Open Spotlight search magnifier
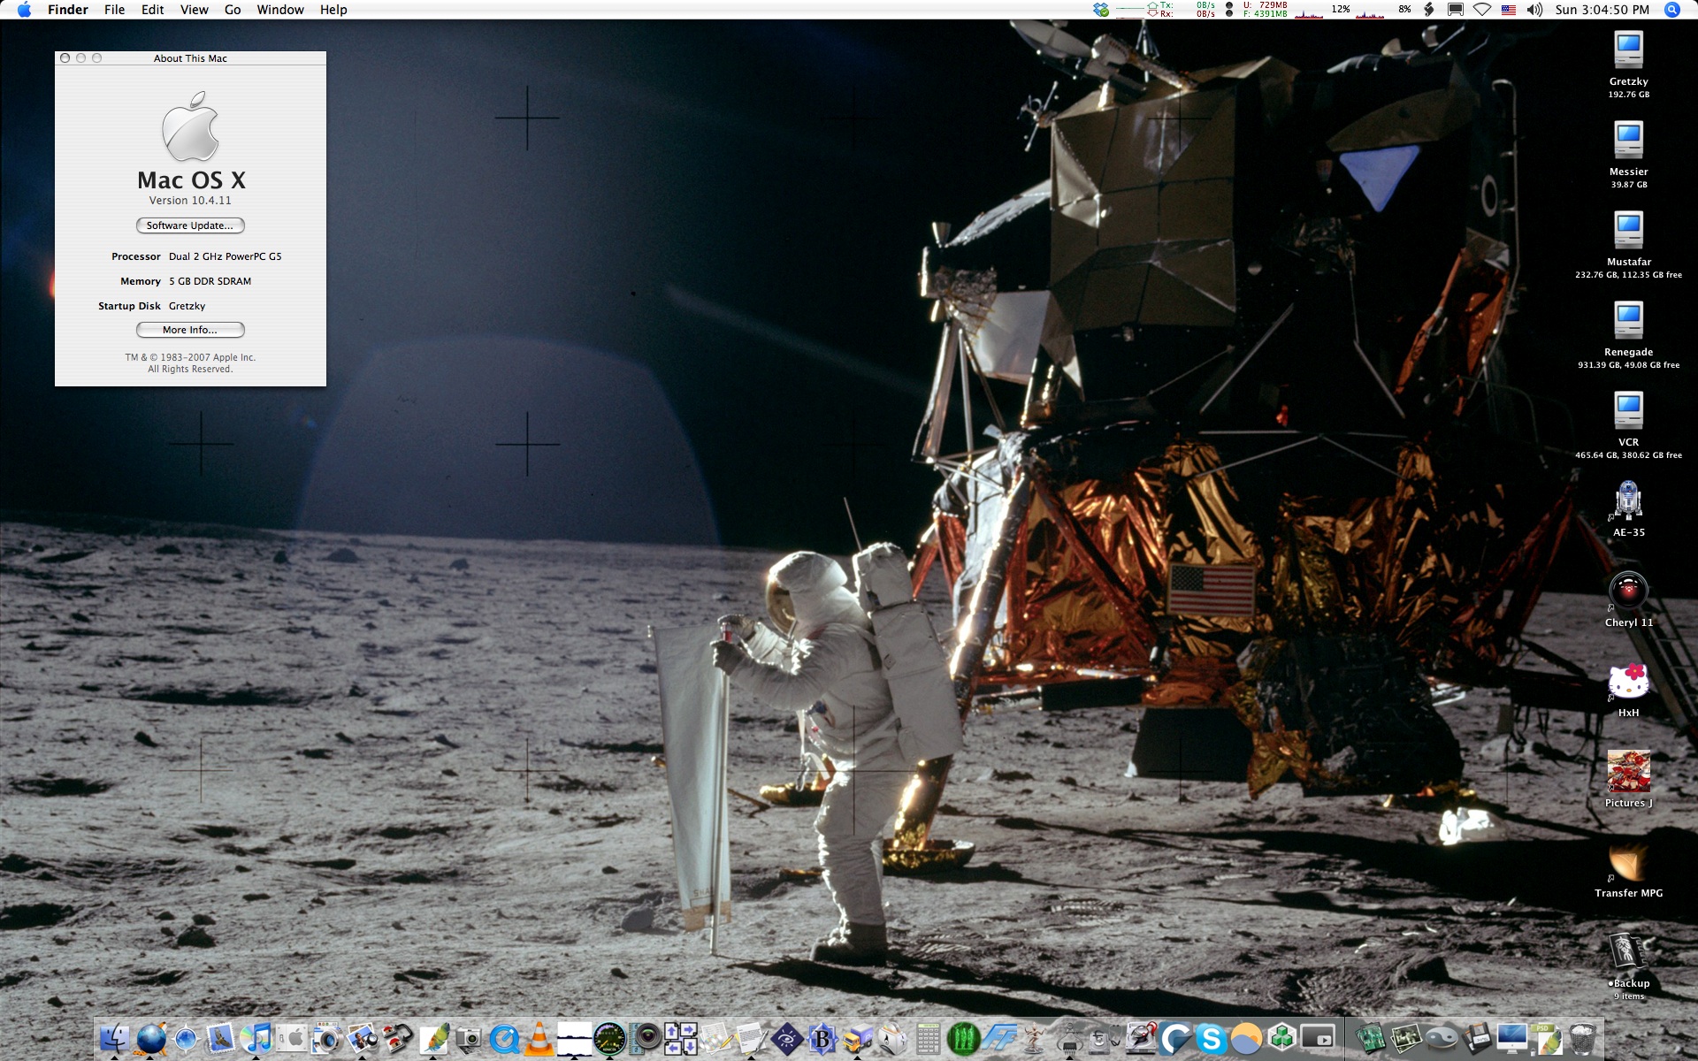 (1671, 10)
